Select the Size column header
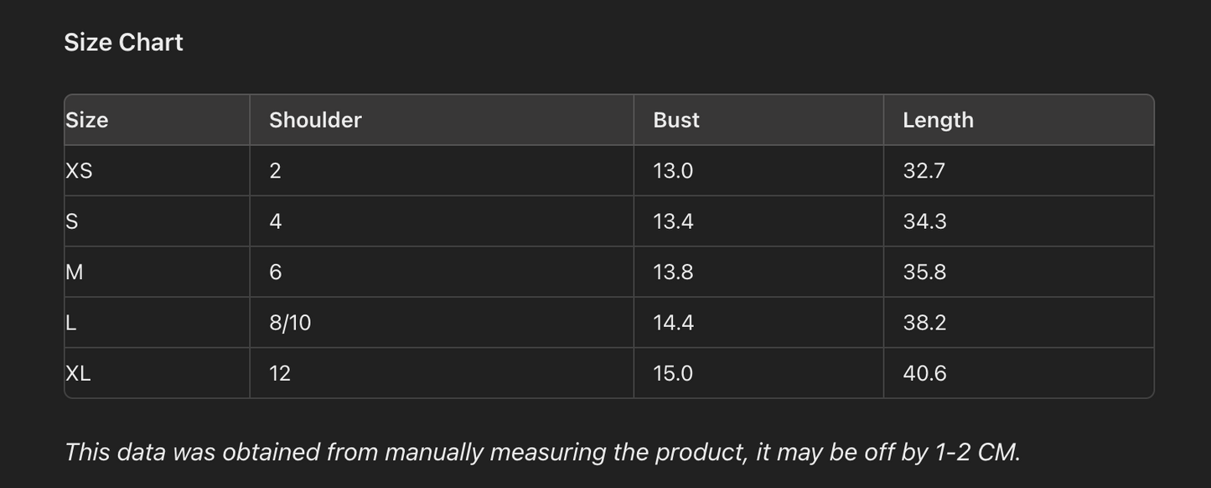 pyautogui.click(x=87, y=120)
